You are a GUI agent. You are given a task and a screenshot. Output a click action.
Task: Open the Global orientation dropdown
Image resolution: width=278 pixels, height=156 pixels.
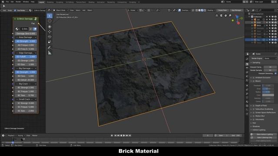tap(133, 10)
